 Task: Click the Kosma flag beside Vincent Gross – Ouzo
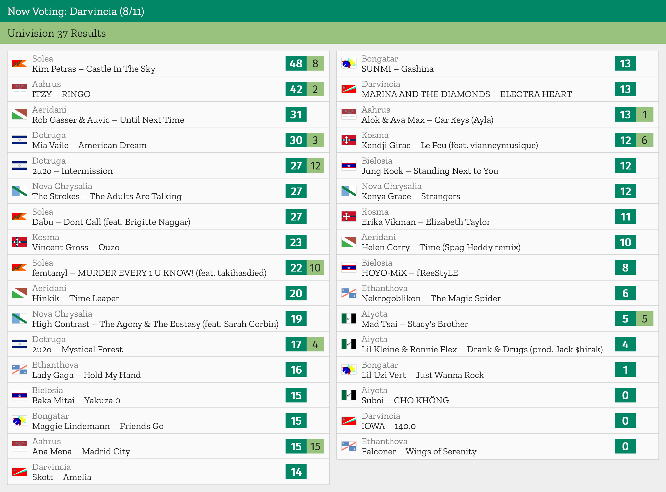[x=19, y=242]
